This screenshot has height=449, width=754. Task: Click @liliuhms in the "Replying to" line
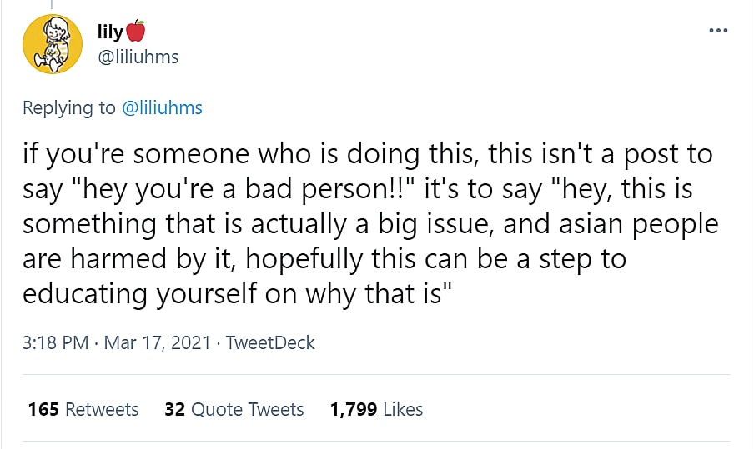162,107
